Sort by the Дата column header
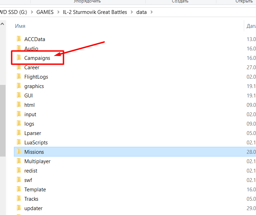This screenshot has height=215, width=256. tap(251, 26)
